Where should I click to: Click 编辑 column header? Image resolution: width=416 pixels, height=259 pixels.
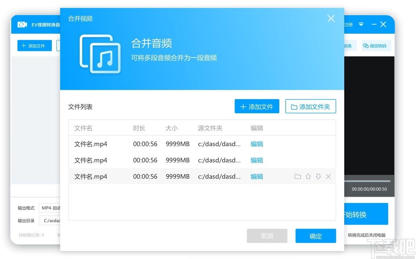(x=257, y=128)
